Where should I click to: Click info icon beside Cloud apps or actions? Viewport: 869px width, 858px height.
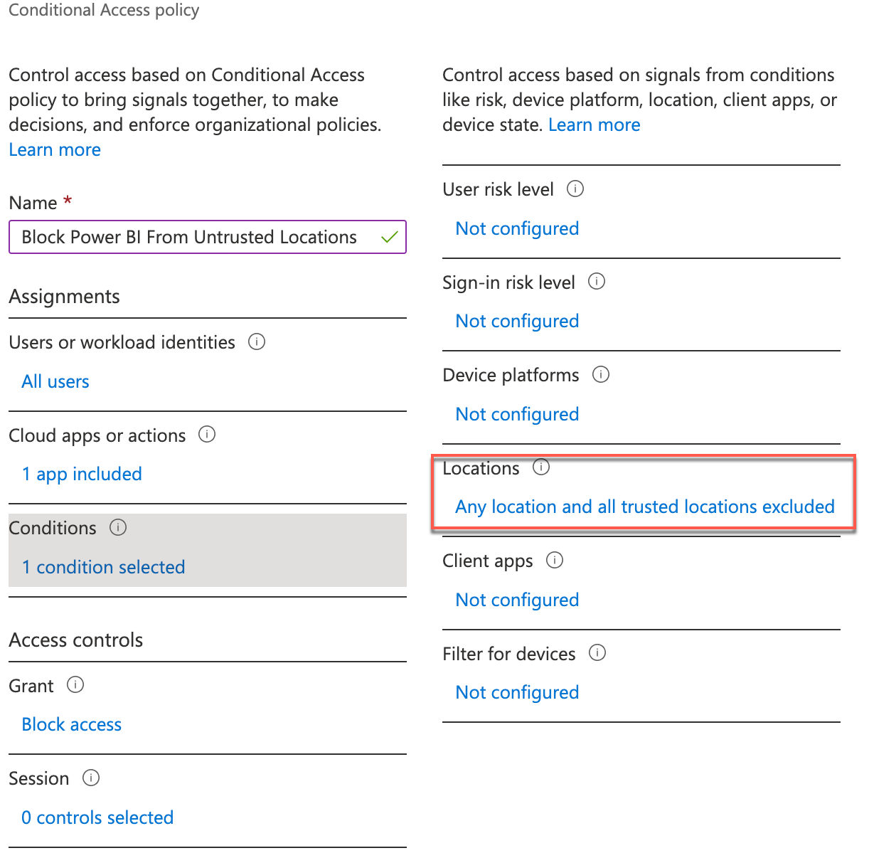coord(207,434)
